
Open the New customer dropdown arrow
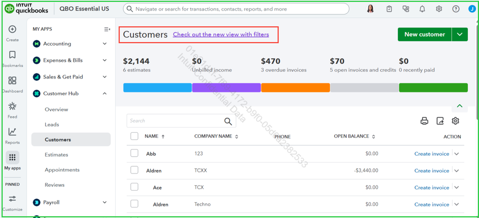460,34
